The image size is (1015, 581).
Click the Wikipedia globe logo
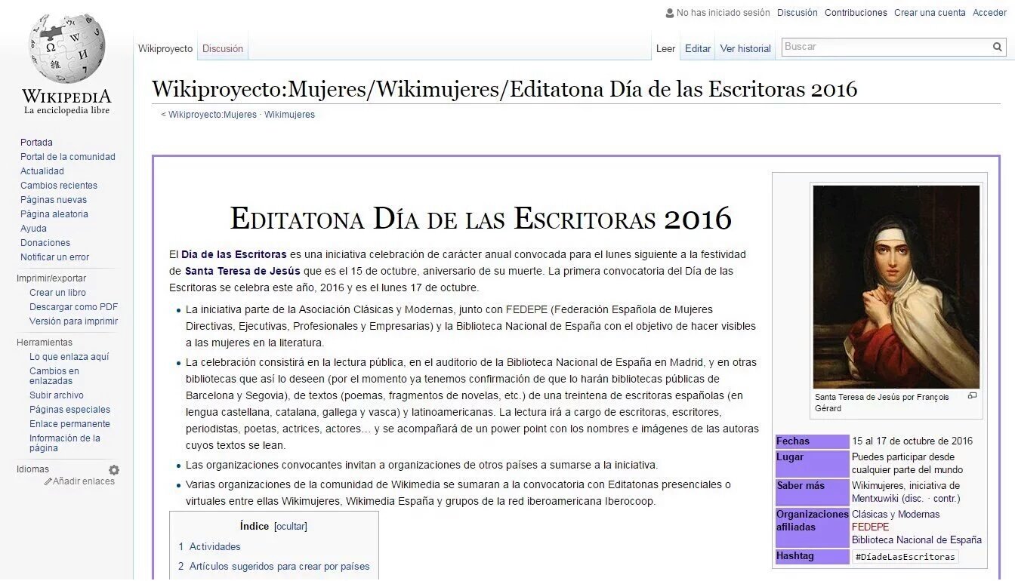[x=66, y=50]
